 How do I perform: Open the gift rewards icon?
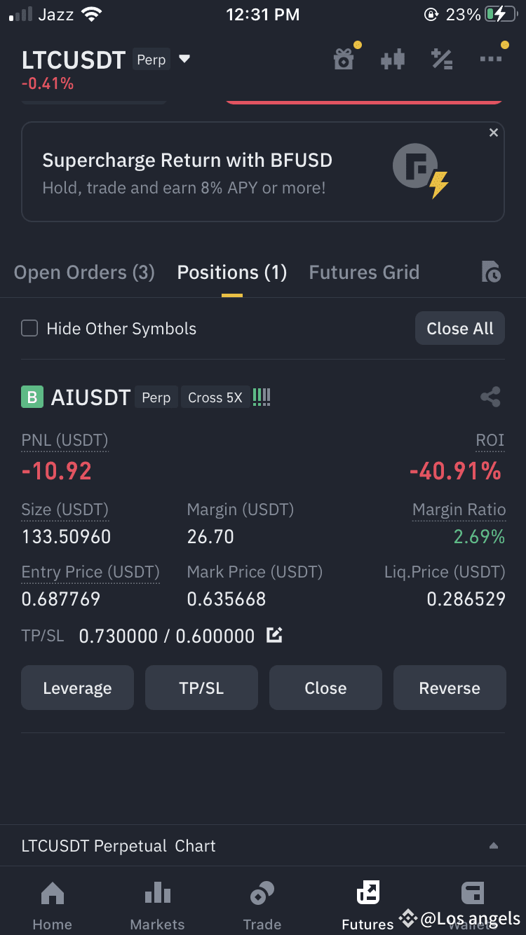pos(344,60)
